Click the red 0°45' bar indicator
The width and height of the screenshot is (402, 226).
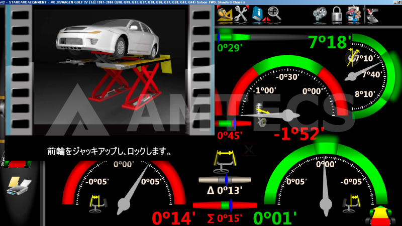(233, 124)
